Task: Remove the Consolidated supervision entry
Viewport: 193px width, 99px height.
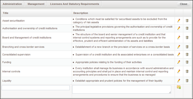Action: click(x=187, y=54)
